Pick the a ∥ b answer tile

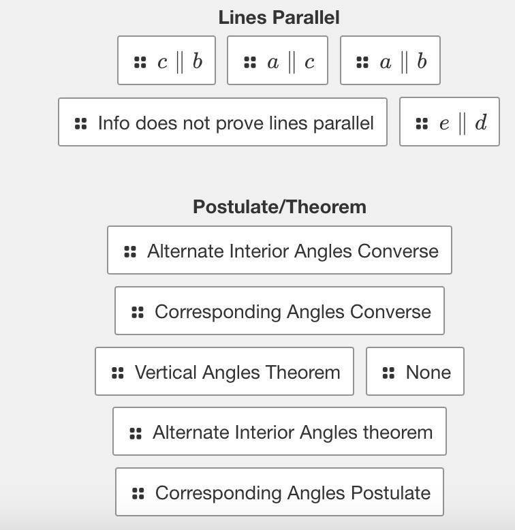[x=390, y=60]
